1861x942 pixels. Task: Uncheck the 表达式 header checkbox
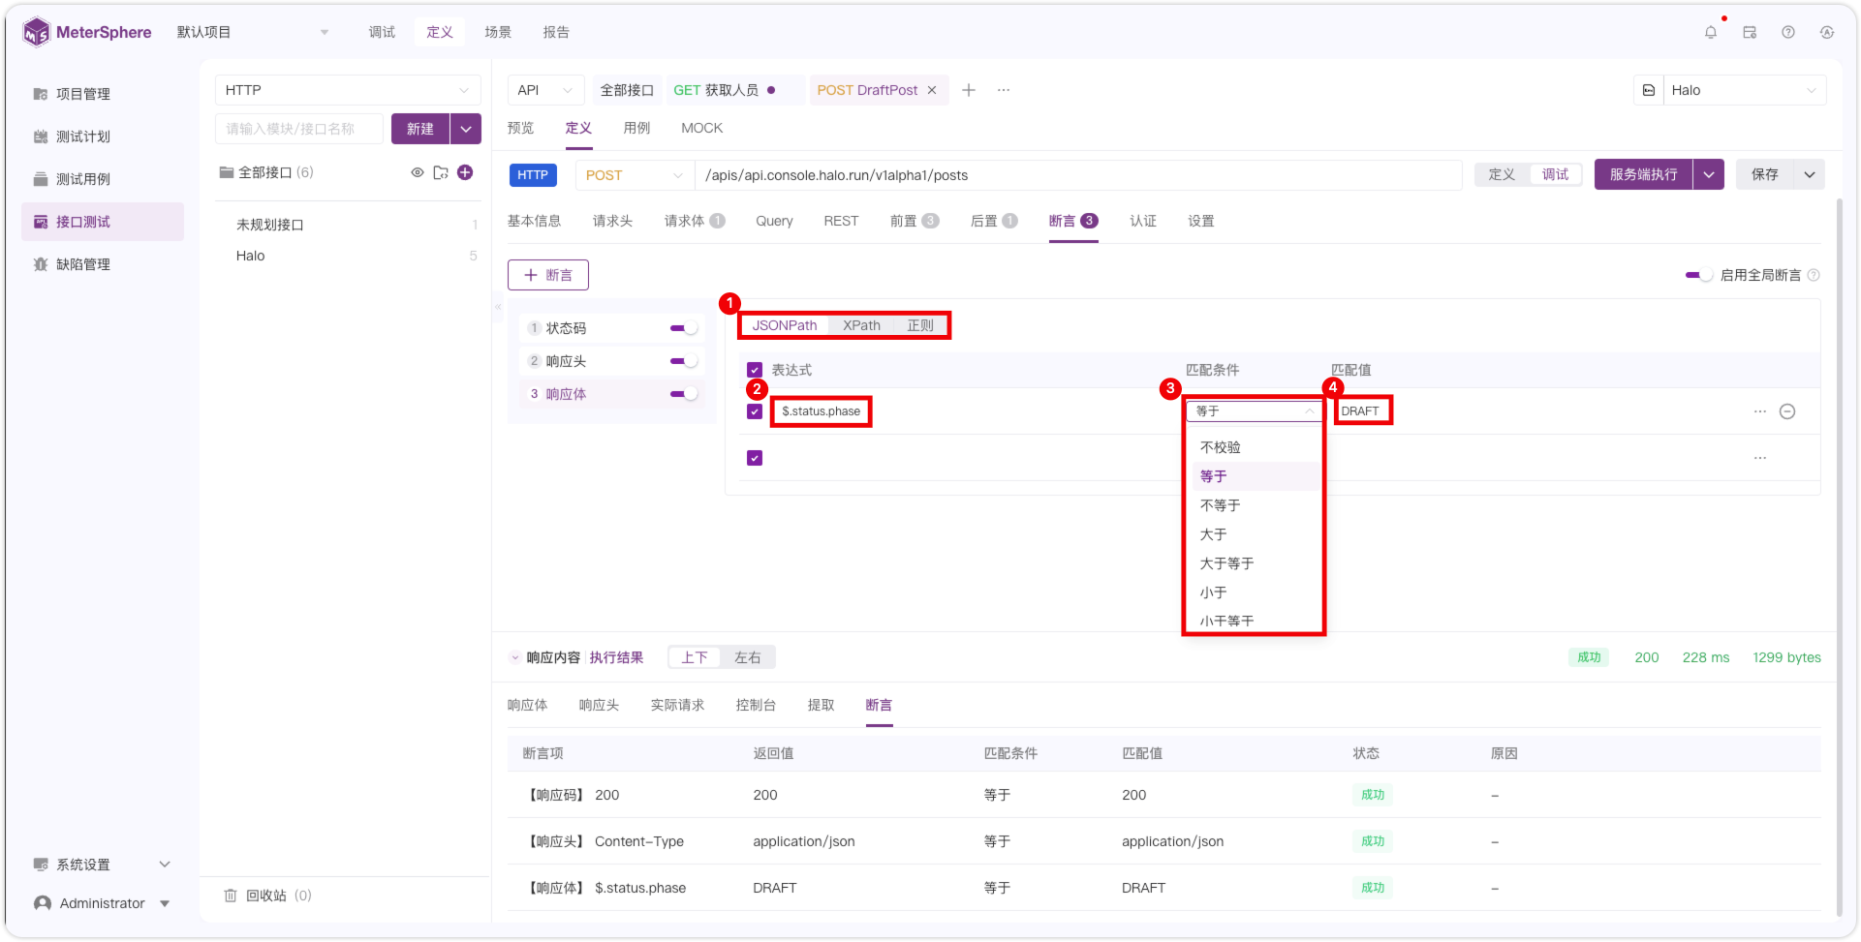[755, 370]
